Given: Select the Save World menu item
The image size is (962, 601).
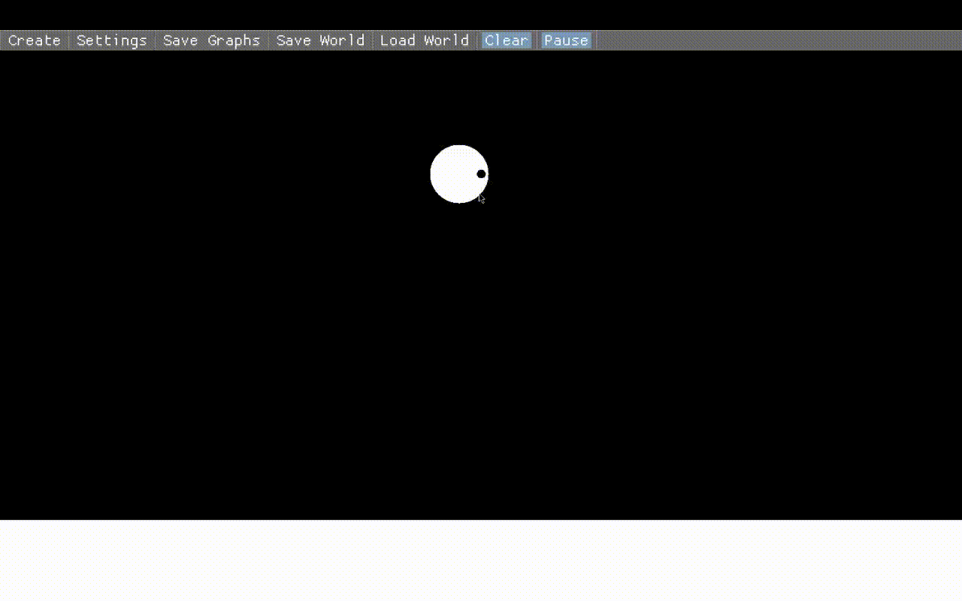Looking at the screenshot, I should click(320, 41).
